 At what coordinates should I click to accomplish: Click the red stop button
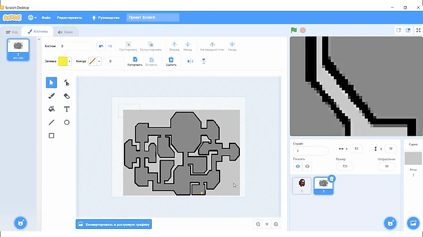pos(302,30)
